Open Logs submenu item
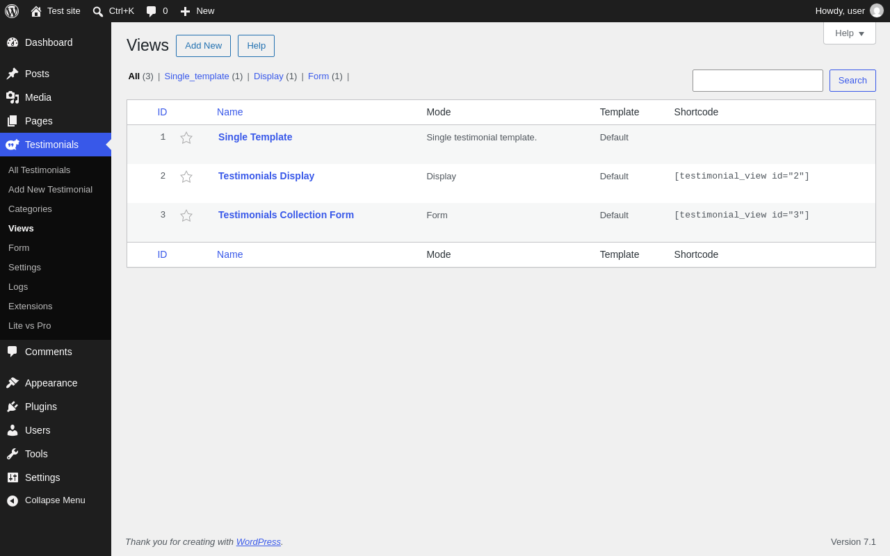Image resolution: width=890 pixels, height=556 pixels. [x=18, y=286]
